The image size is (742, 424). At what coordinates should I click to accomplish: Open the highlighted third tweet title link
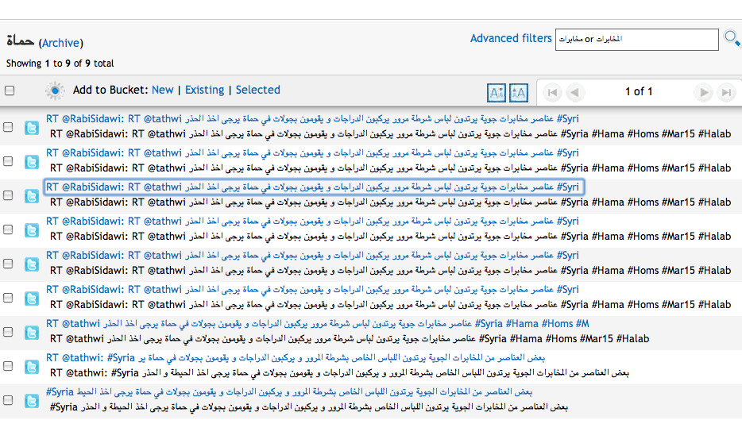(x=312, y=187)
